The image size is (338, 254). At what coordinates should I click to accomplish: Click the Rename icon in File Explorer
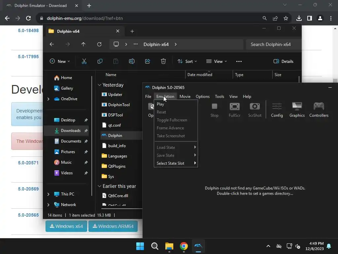coord(131,61)
